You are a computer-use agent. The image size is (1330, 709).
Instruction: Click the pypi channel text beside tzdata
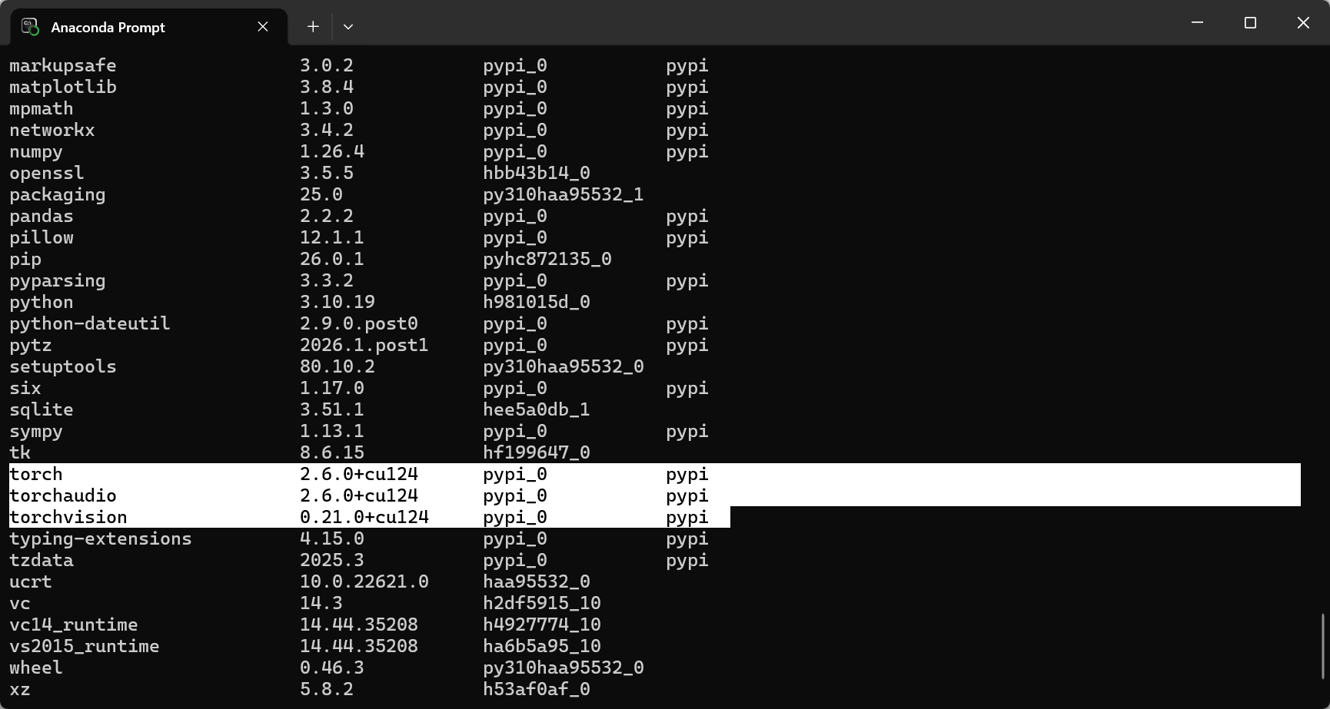point(687,560)
